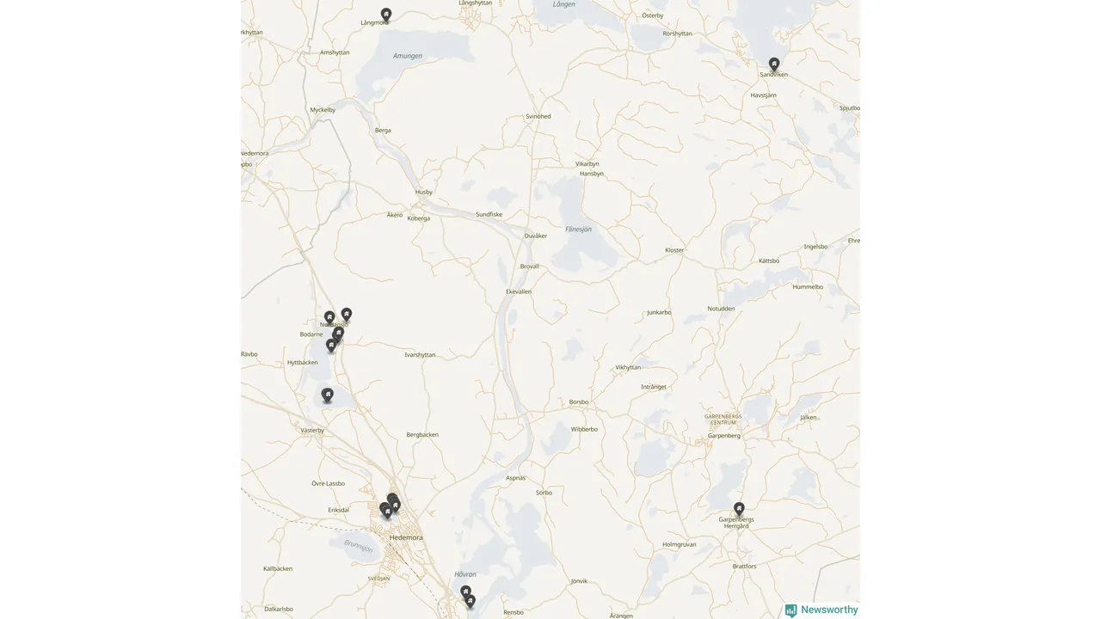
Task: Open the Newsworthy logo link
Action: pyautogui.click(x=821, y=610)
